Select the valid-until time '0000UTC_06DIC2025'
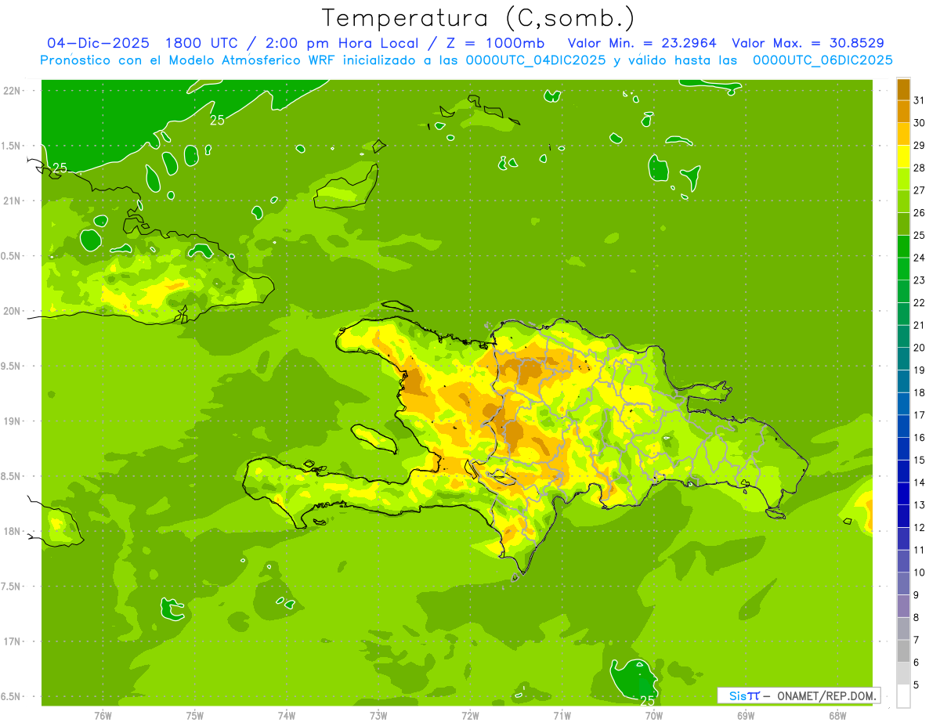This screenshot has width=940, height=726. point(823,60)
